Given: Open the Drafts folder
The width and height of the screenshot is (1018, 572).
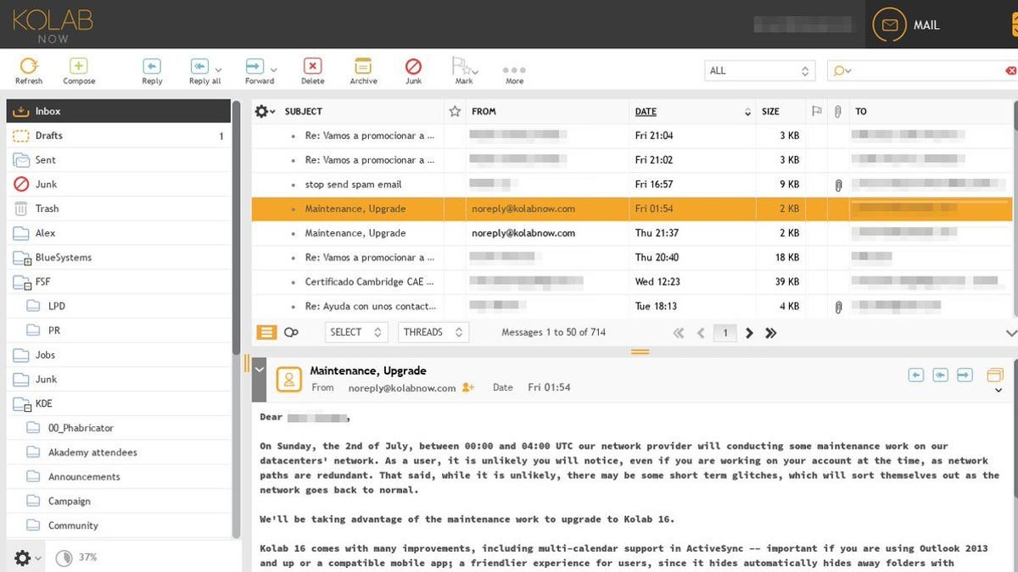Looking at the screenshot, I should click(x=119, y=136).
